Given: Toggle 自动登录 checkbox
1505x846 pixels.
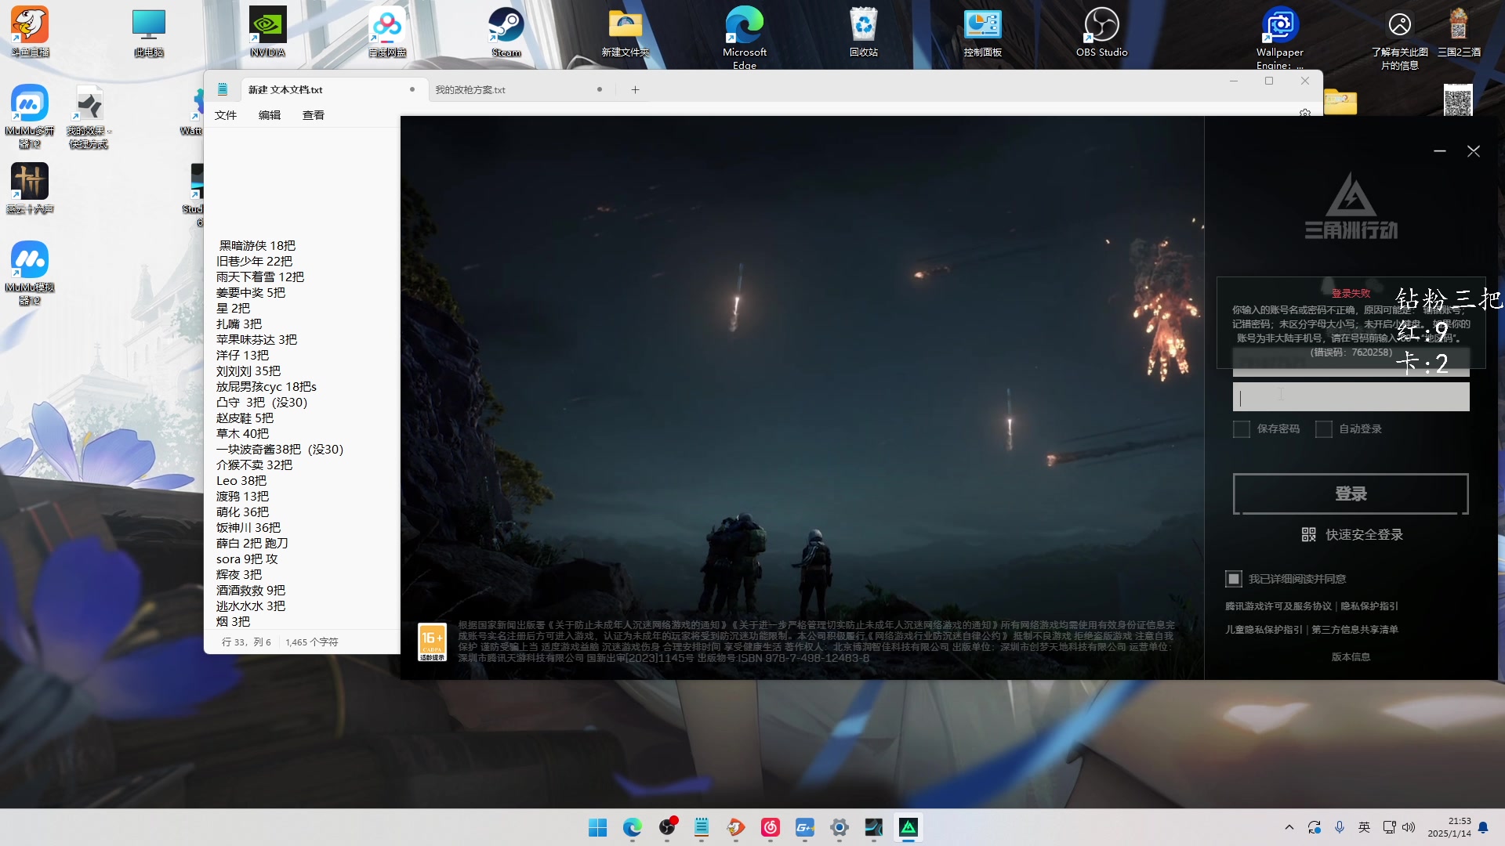Looking at the screenshot, I should [x=1324, y=429].
